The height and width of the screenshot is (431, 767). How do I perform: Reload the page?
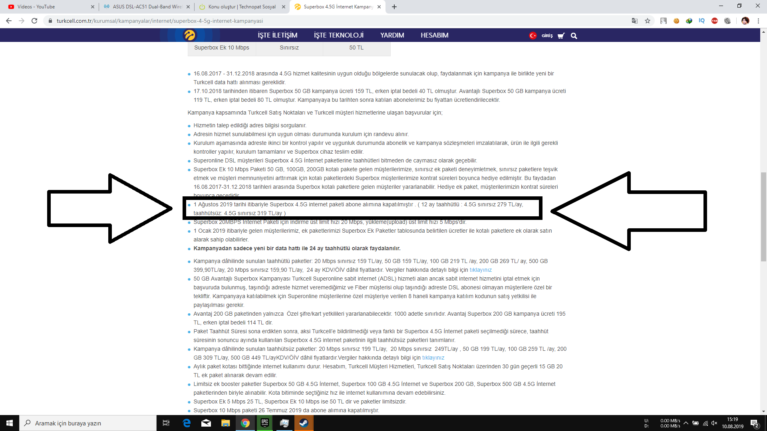34,21
